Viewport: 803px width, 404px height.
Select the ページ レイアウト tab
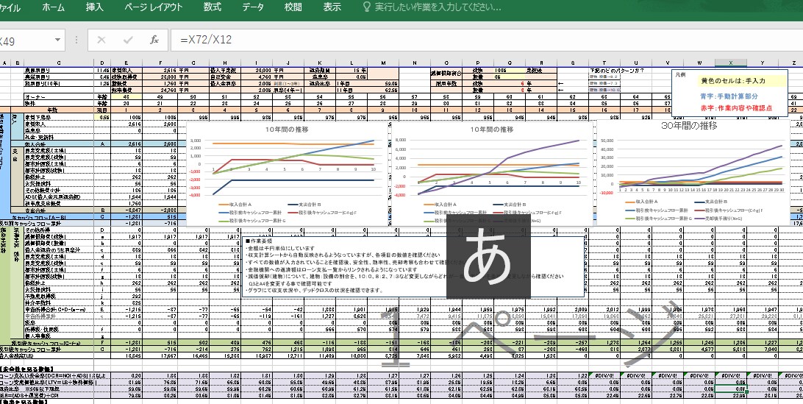[153, 7]
